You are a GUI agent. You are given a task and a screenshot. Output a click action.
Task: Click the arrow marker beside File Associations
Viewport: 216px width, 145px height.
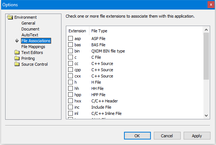[17, 41]
